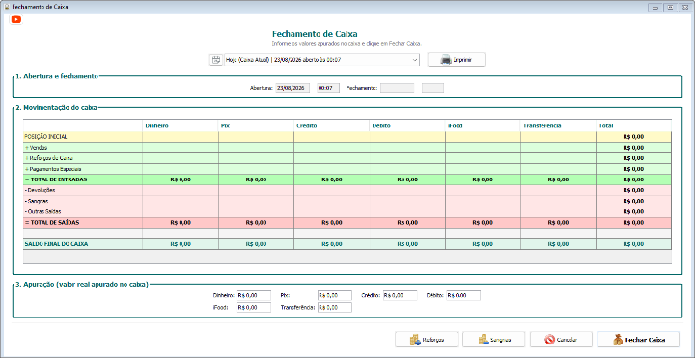This screenshot has height=358, width=695.
Task: Expand the Reforços de Caixa row
Action: tap(26, 158)
